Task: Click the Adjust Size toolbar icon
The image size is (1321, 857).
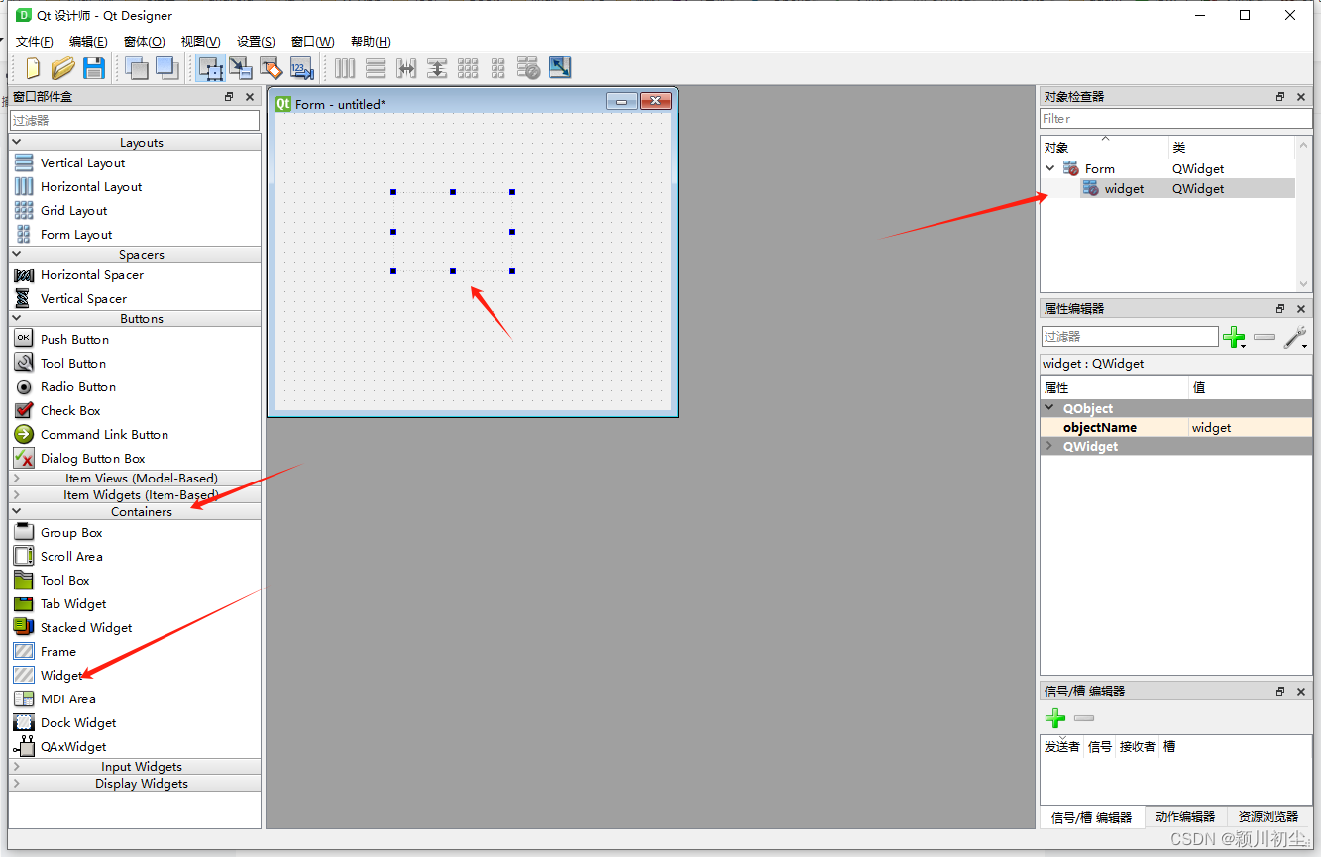Action: coord(559,67)
